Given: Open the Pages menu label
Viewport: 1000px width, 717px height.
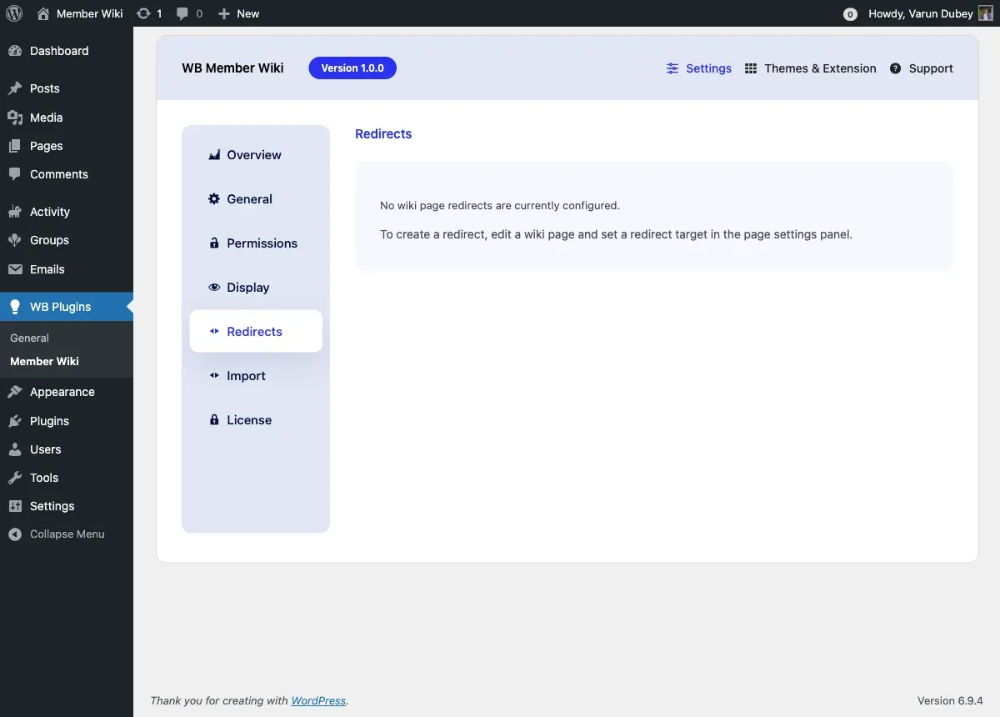Looking at the screenshot, I should [47, 146].
